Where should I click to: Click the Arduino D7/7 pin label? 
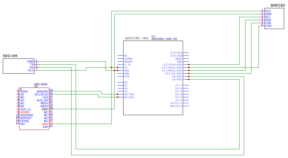pos(179,85)
